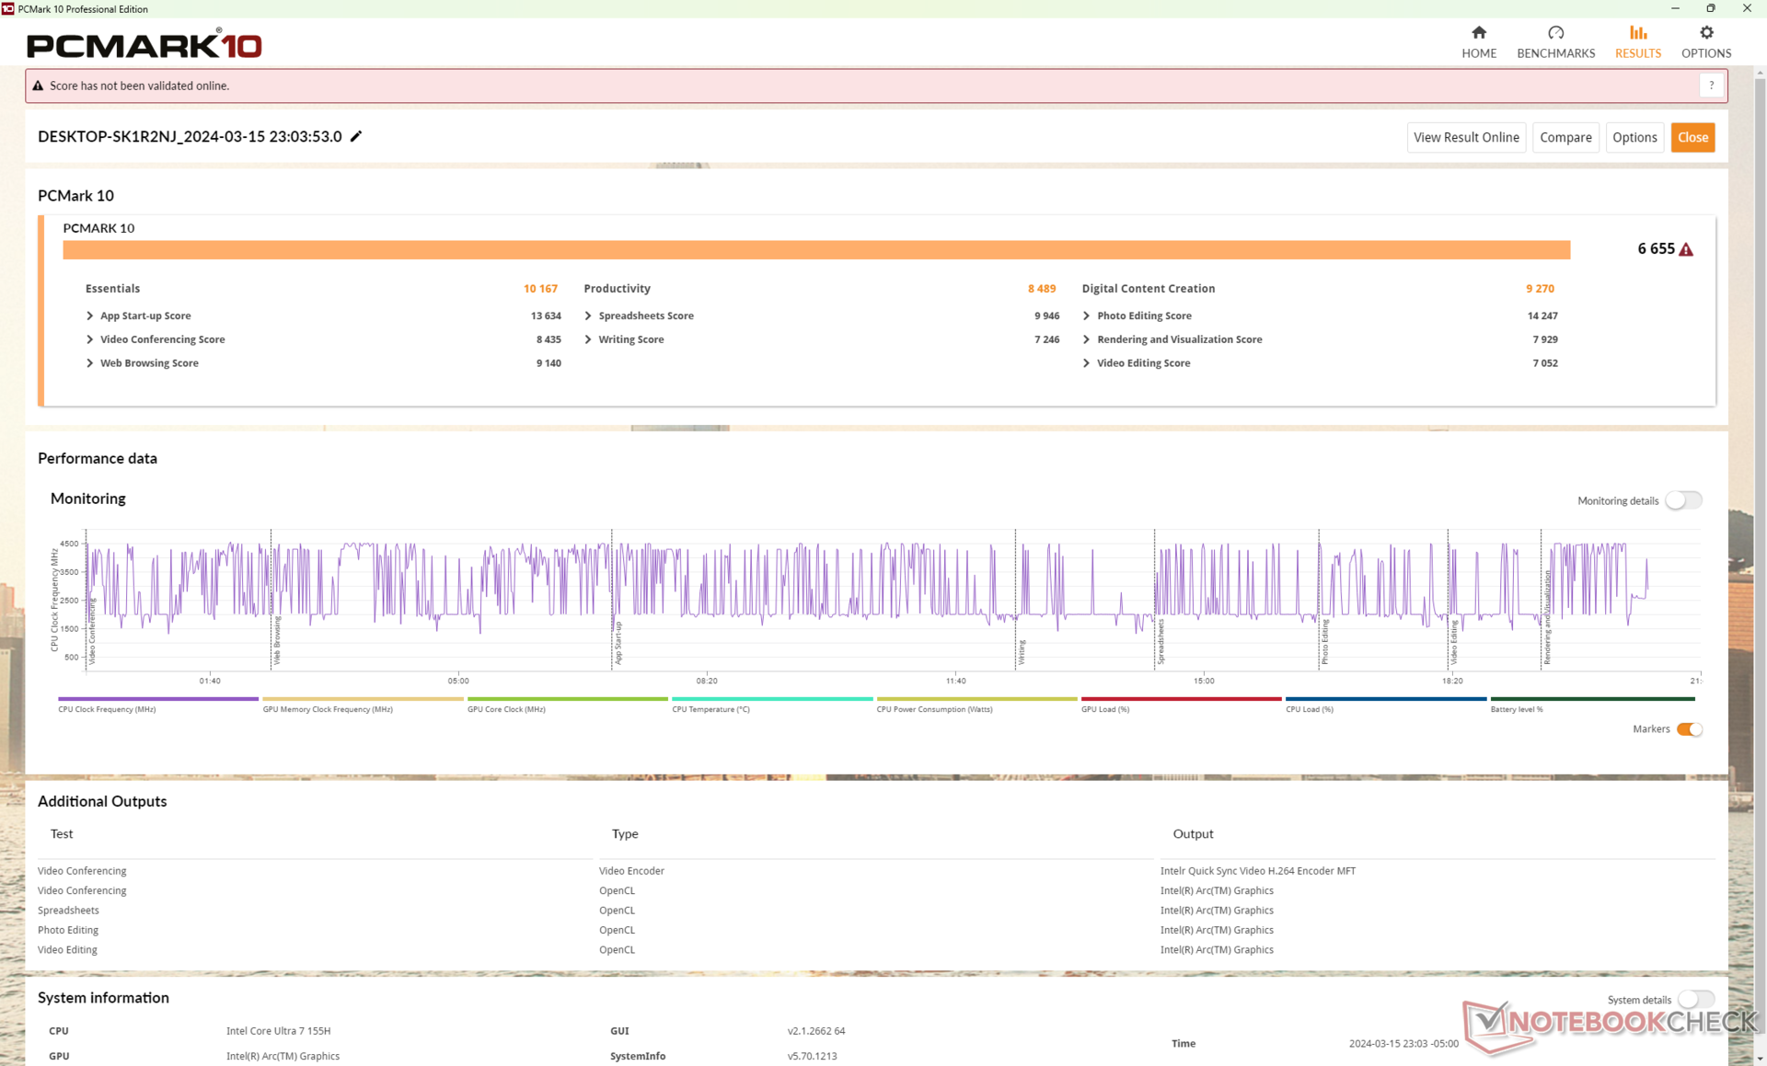This screenshot has height=1066, width=1767.
Task: Click the Home house icon
Action: coord(1478,33)
